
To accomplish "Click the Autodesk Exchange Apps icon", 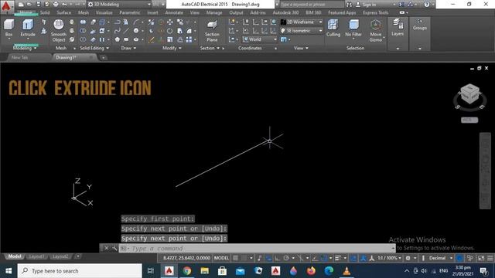I will (401, 5).
